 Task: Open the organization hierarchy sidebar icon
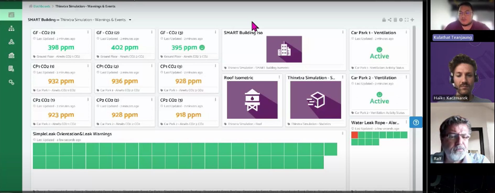coord(11,28)
